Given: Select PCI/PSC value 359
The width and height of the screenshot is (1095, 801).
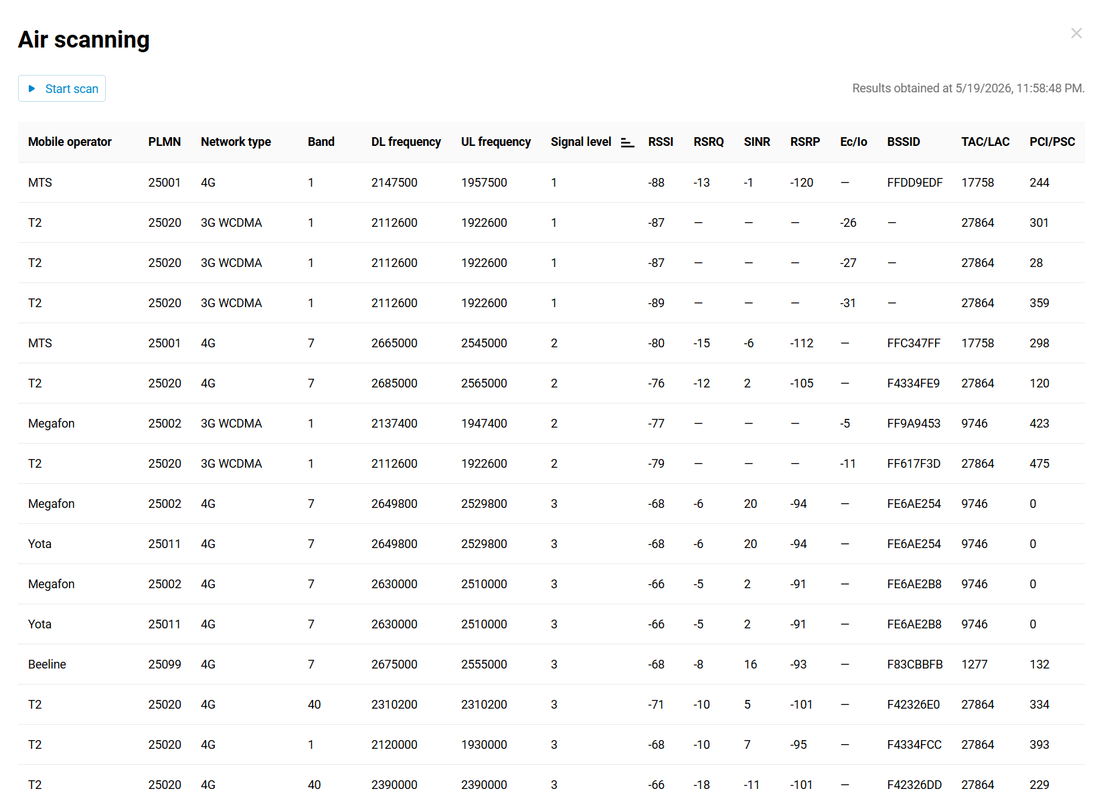Looking at the screenshot, I should point(1039,303).
